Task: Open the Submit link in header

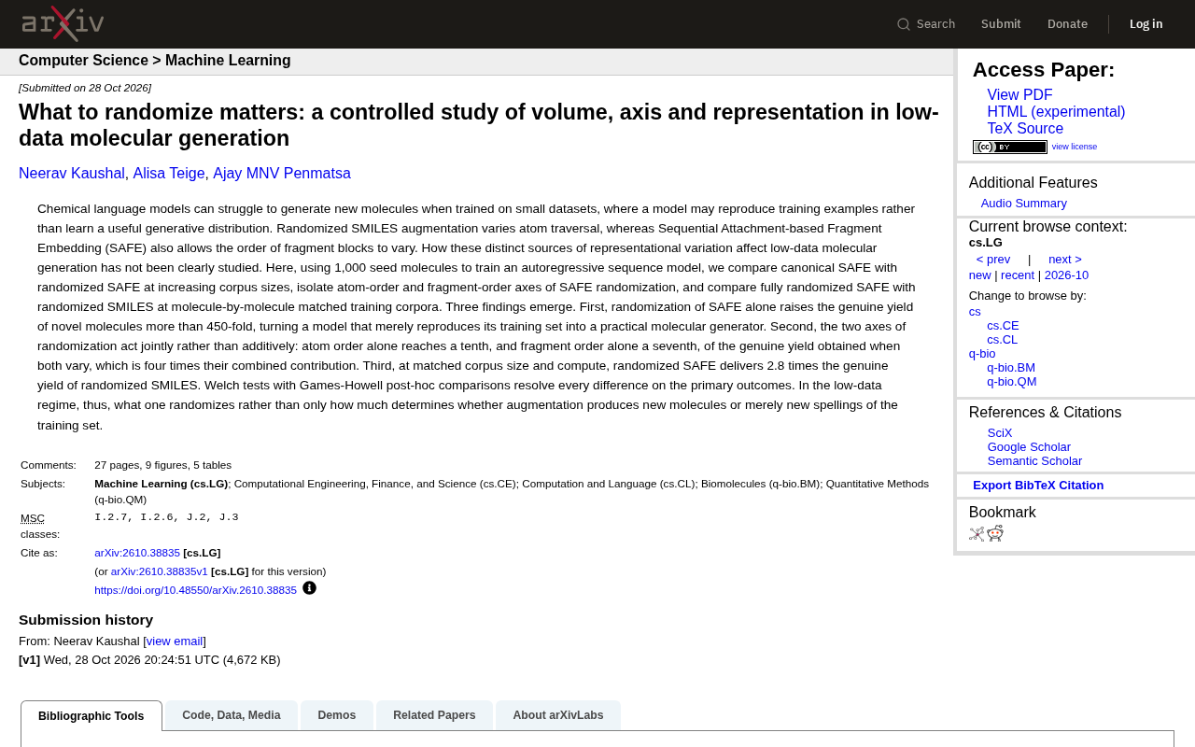Action: pos(1001,24)
